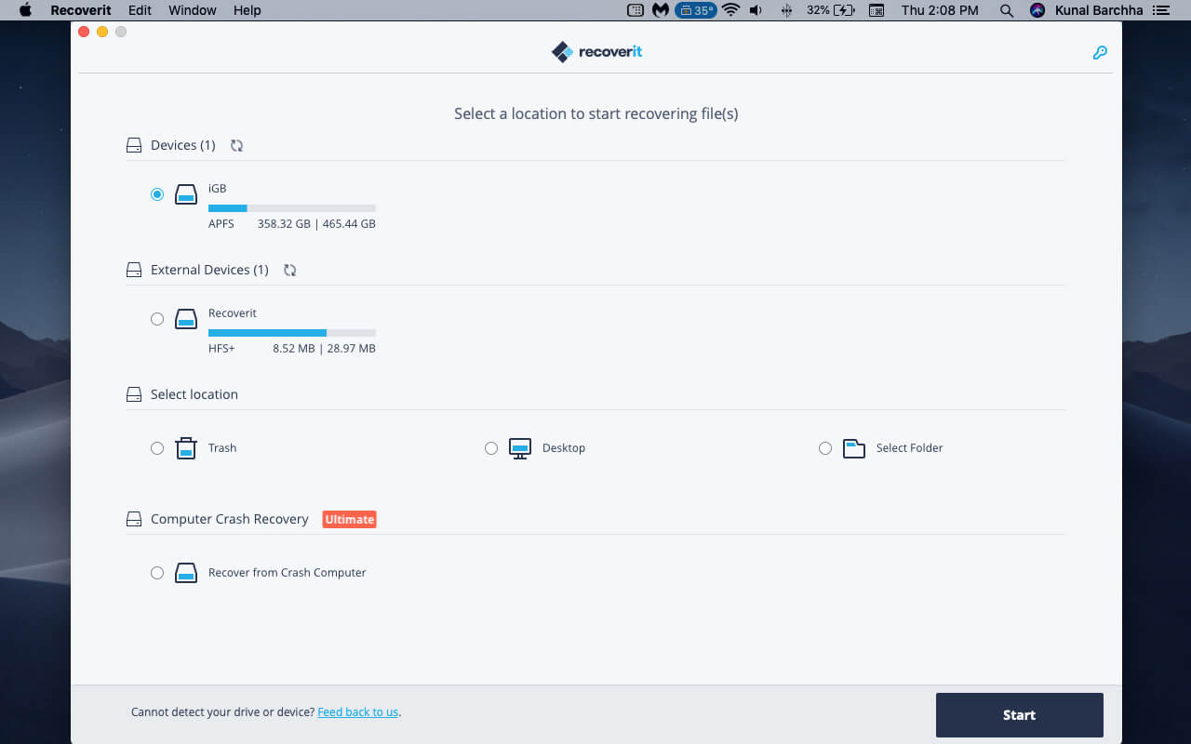Click the Select Folder icon
This screenshot has height=744, width=1191.
pos(854,448)
